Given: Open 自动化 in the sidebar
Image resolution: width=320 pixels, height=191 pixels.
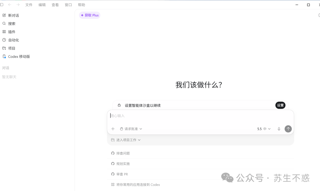Looking at the screenshot, I should pos(13,40).
